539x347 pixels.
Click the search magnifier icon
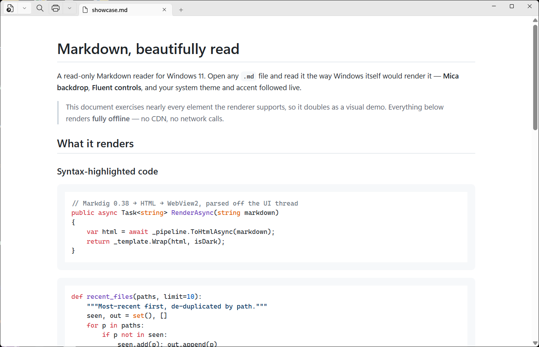[40, 8]
